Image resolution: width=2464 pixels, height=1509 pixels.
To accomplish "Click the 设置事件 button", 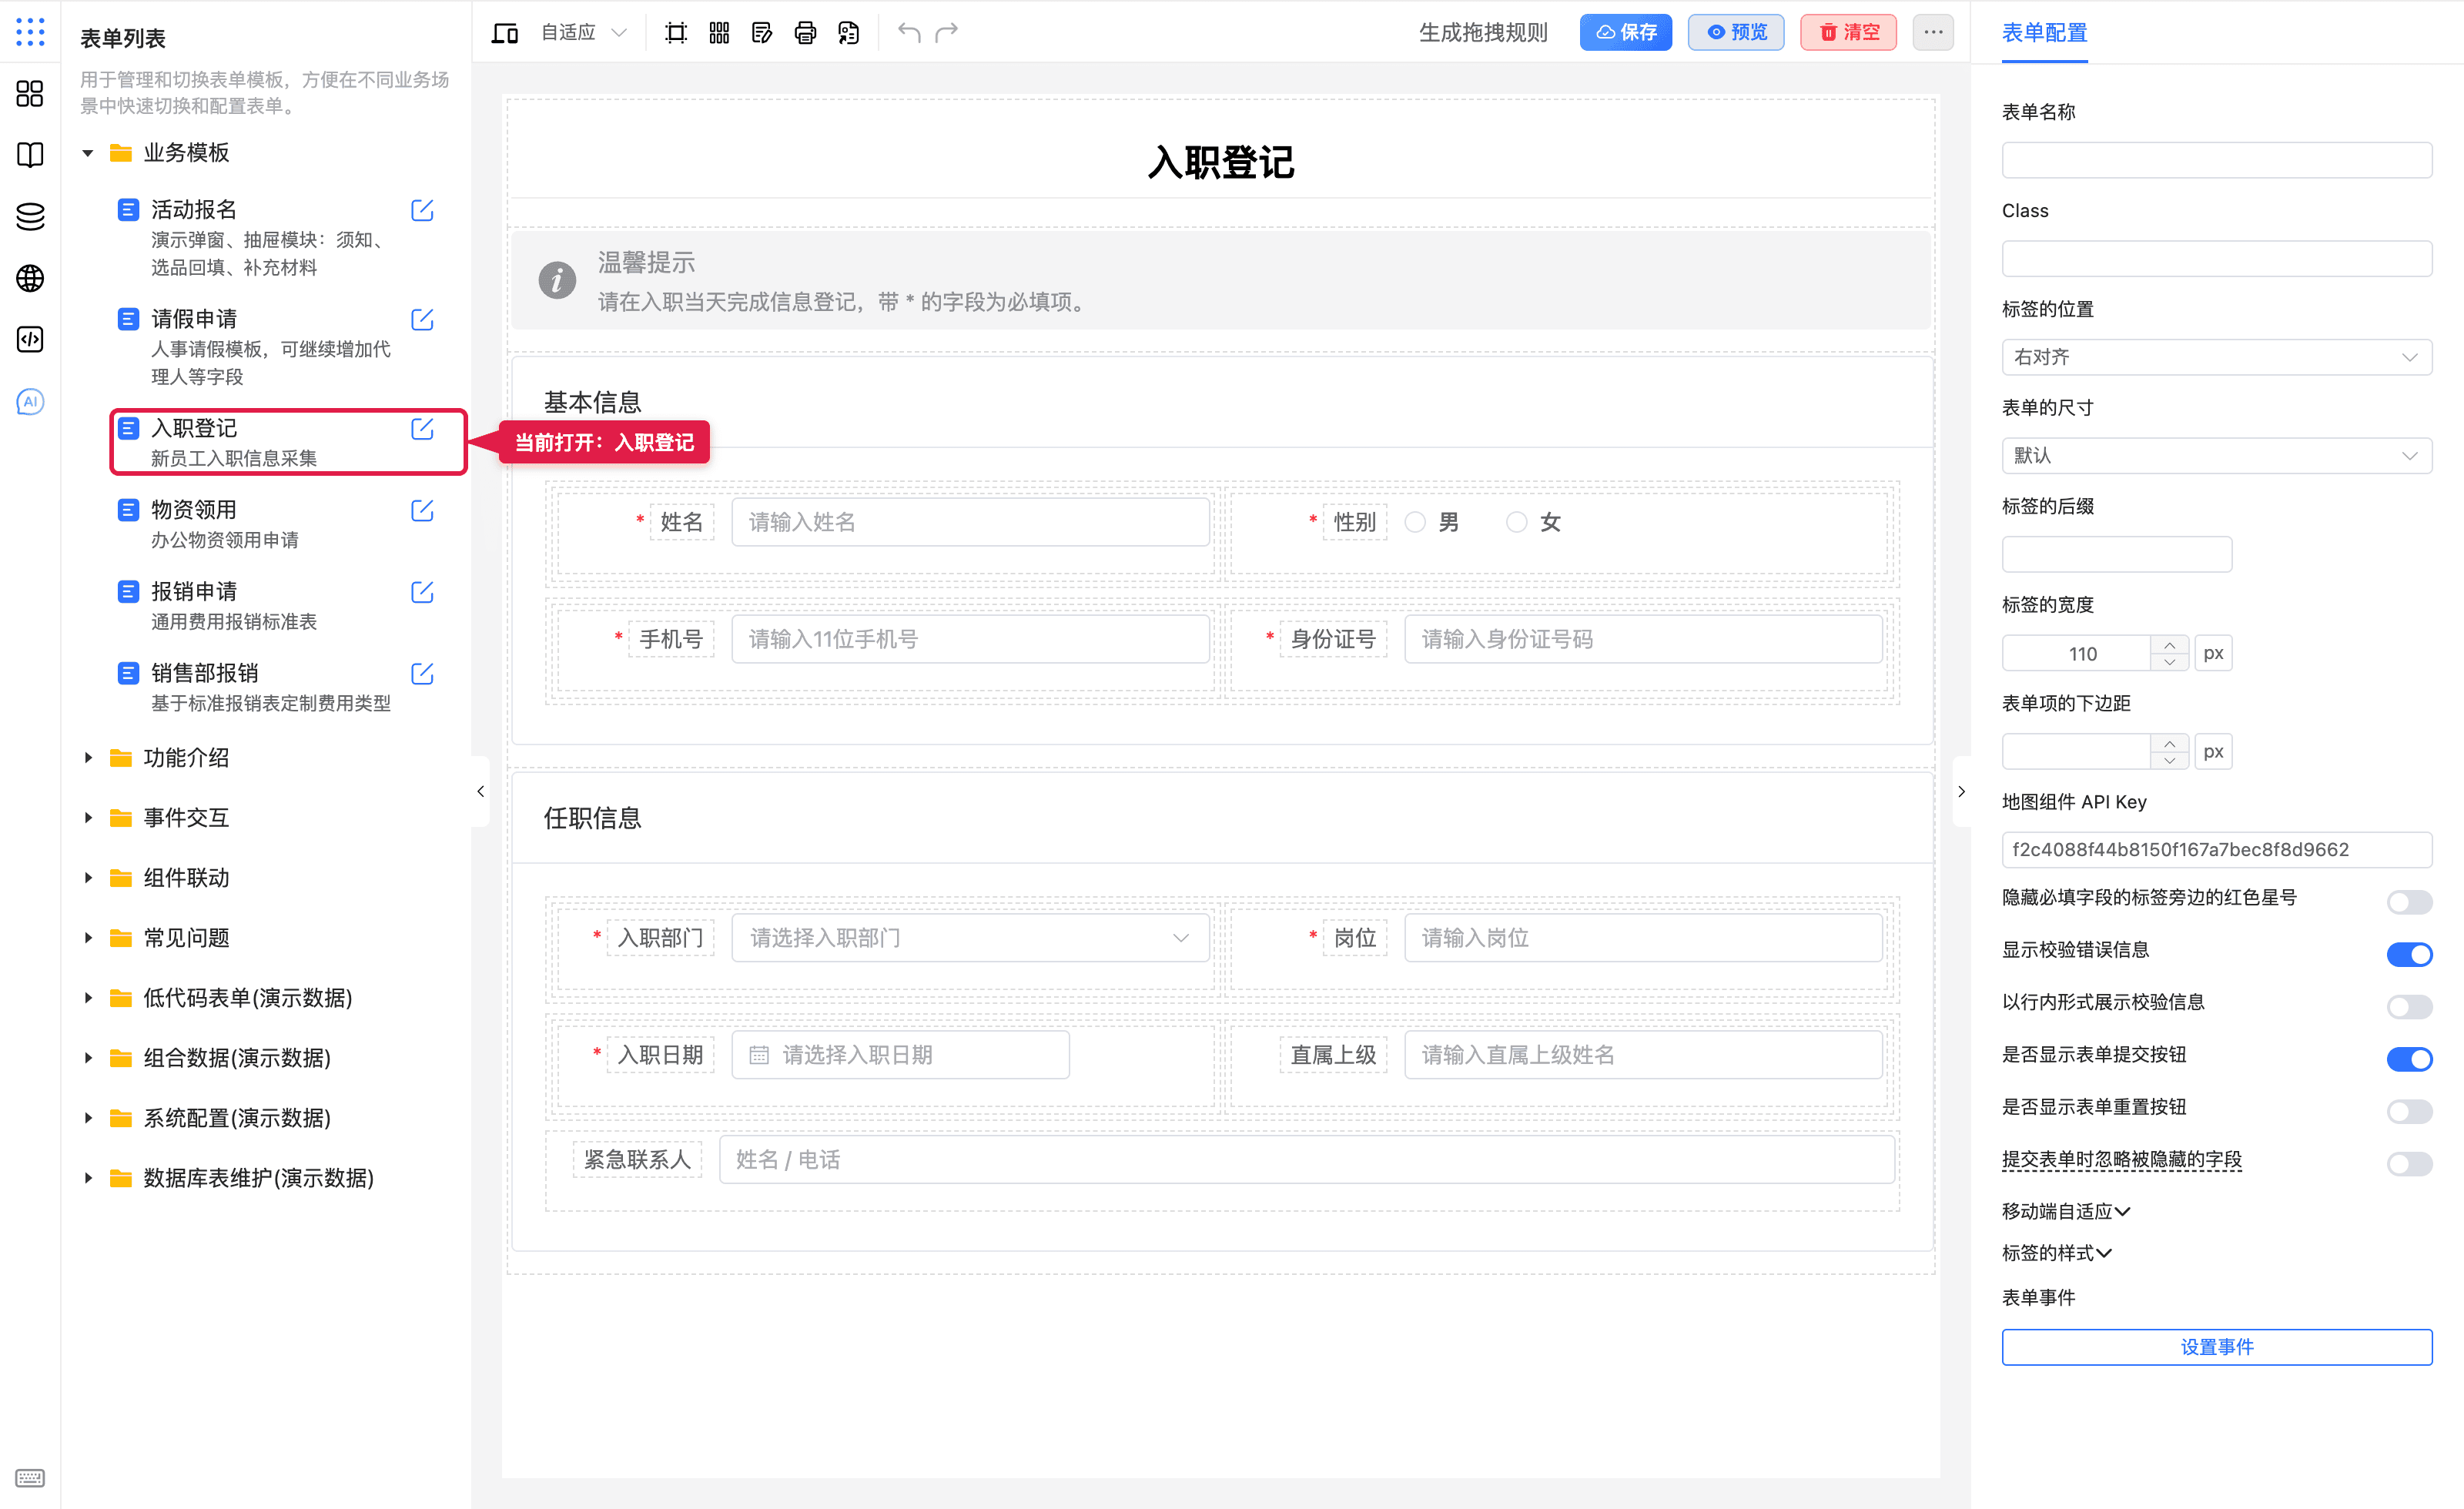I will (x=2216, y=1346).
